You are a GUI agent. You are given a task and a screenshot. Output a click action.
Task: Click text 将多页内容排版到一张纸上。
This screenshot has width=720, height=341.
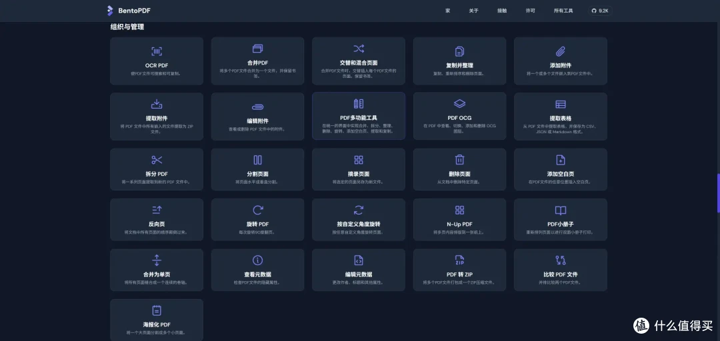click(459, 232)
